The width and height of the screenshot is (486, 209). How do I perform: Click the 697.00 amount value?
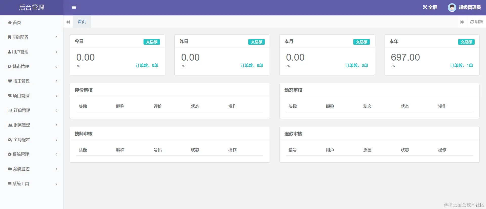click(x=405, y=57)
